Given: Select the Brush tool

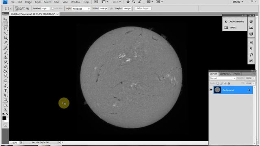Looking at the screenshot, I should (5, 53).
